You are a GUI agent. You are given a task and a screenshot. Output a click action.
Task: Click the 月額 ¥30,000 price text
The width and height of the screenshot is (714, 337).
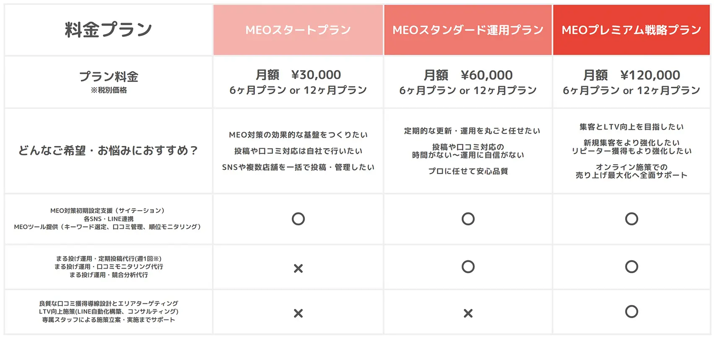[x=298, y=75]
